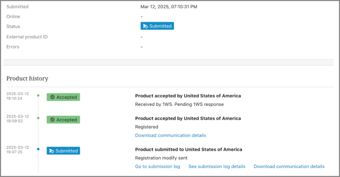Click checkmark icon in 19:10:24 Accepted badge
Viewport: 340px width, 177px height.
pyautogui.click(x=52, y=97)
